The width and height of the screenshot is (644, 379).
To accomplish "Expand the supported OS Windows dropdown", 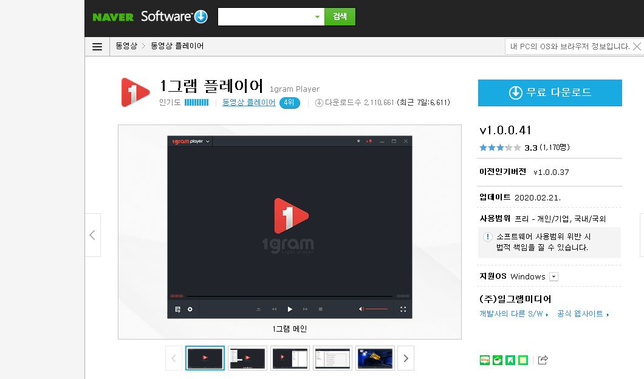I will (x=553, y=276).
